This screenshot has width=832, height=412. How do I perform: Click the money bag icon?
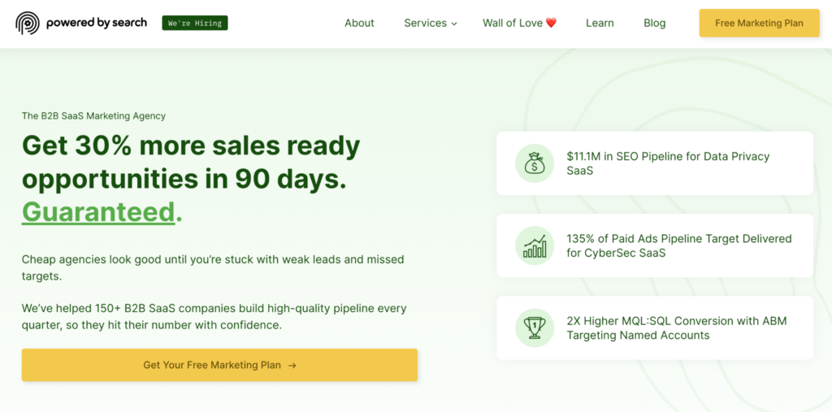pos(534,163)
